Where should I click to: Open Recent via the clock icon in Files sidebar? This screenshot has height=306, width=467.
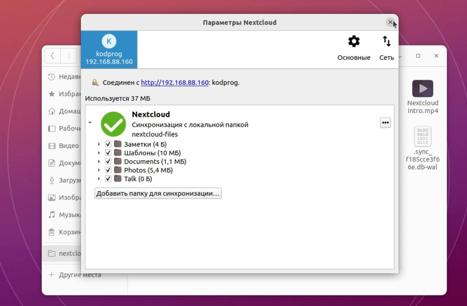coord(52,77)
